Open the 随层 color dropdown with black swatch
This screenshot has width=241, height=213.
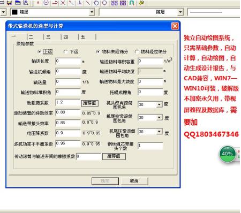[x=92, y=12]
